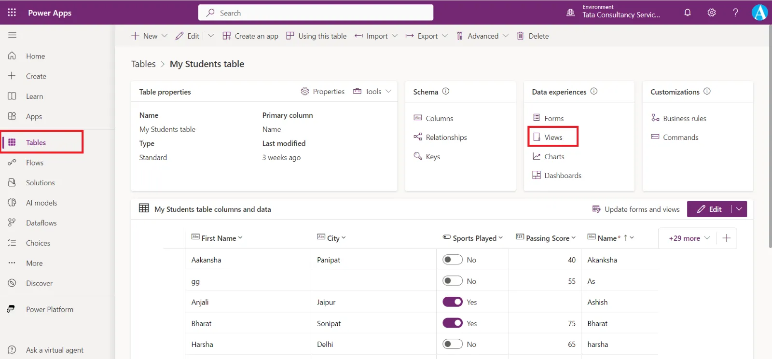Viewport: 772px width, 359px height.
Task: Open Dashboards under Data experiences
Action: [557, 175]
